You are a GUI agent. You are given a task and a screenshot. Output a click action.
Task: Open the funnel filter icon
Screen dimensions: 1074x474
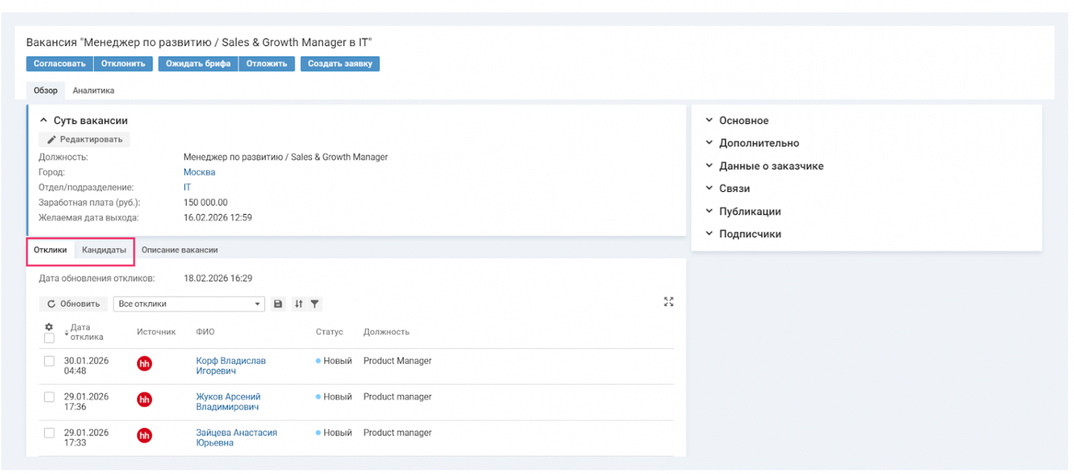314,303
